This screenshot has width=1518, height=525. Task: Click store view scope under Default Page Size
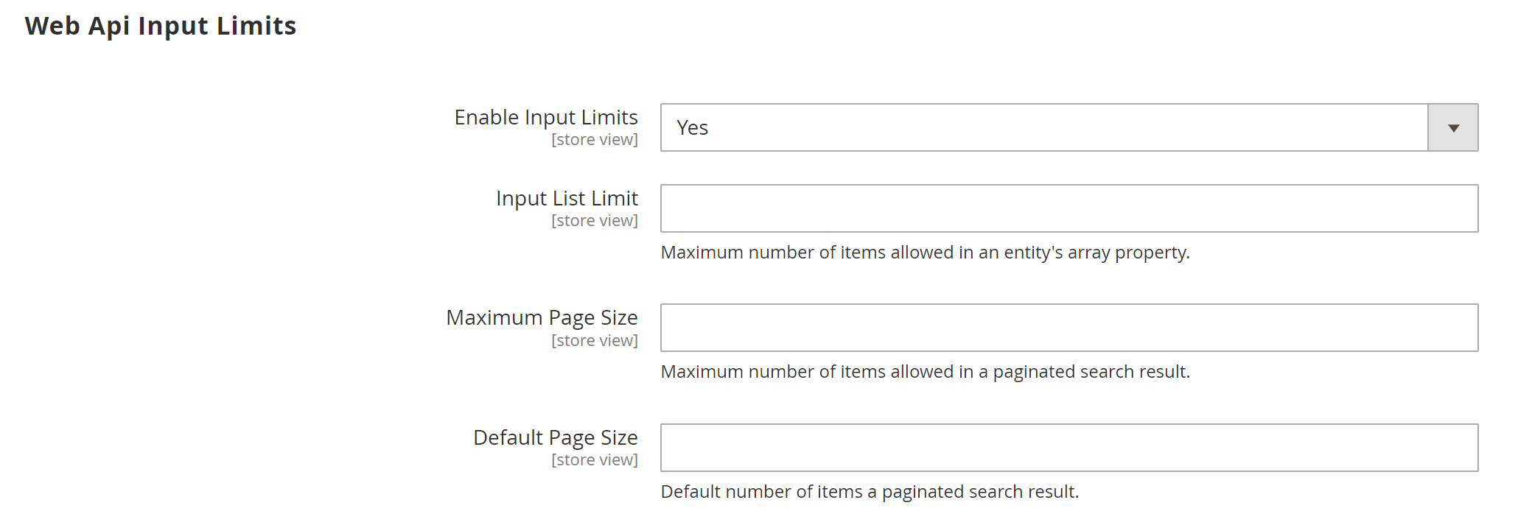(x=594, y=460)
